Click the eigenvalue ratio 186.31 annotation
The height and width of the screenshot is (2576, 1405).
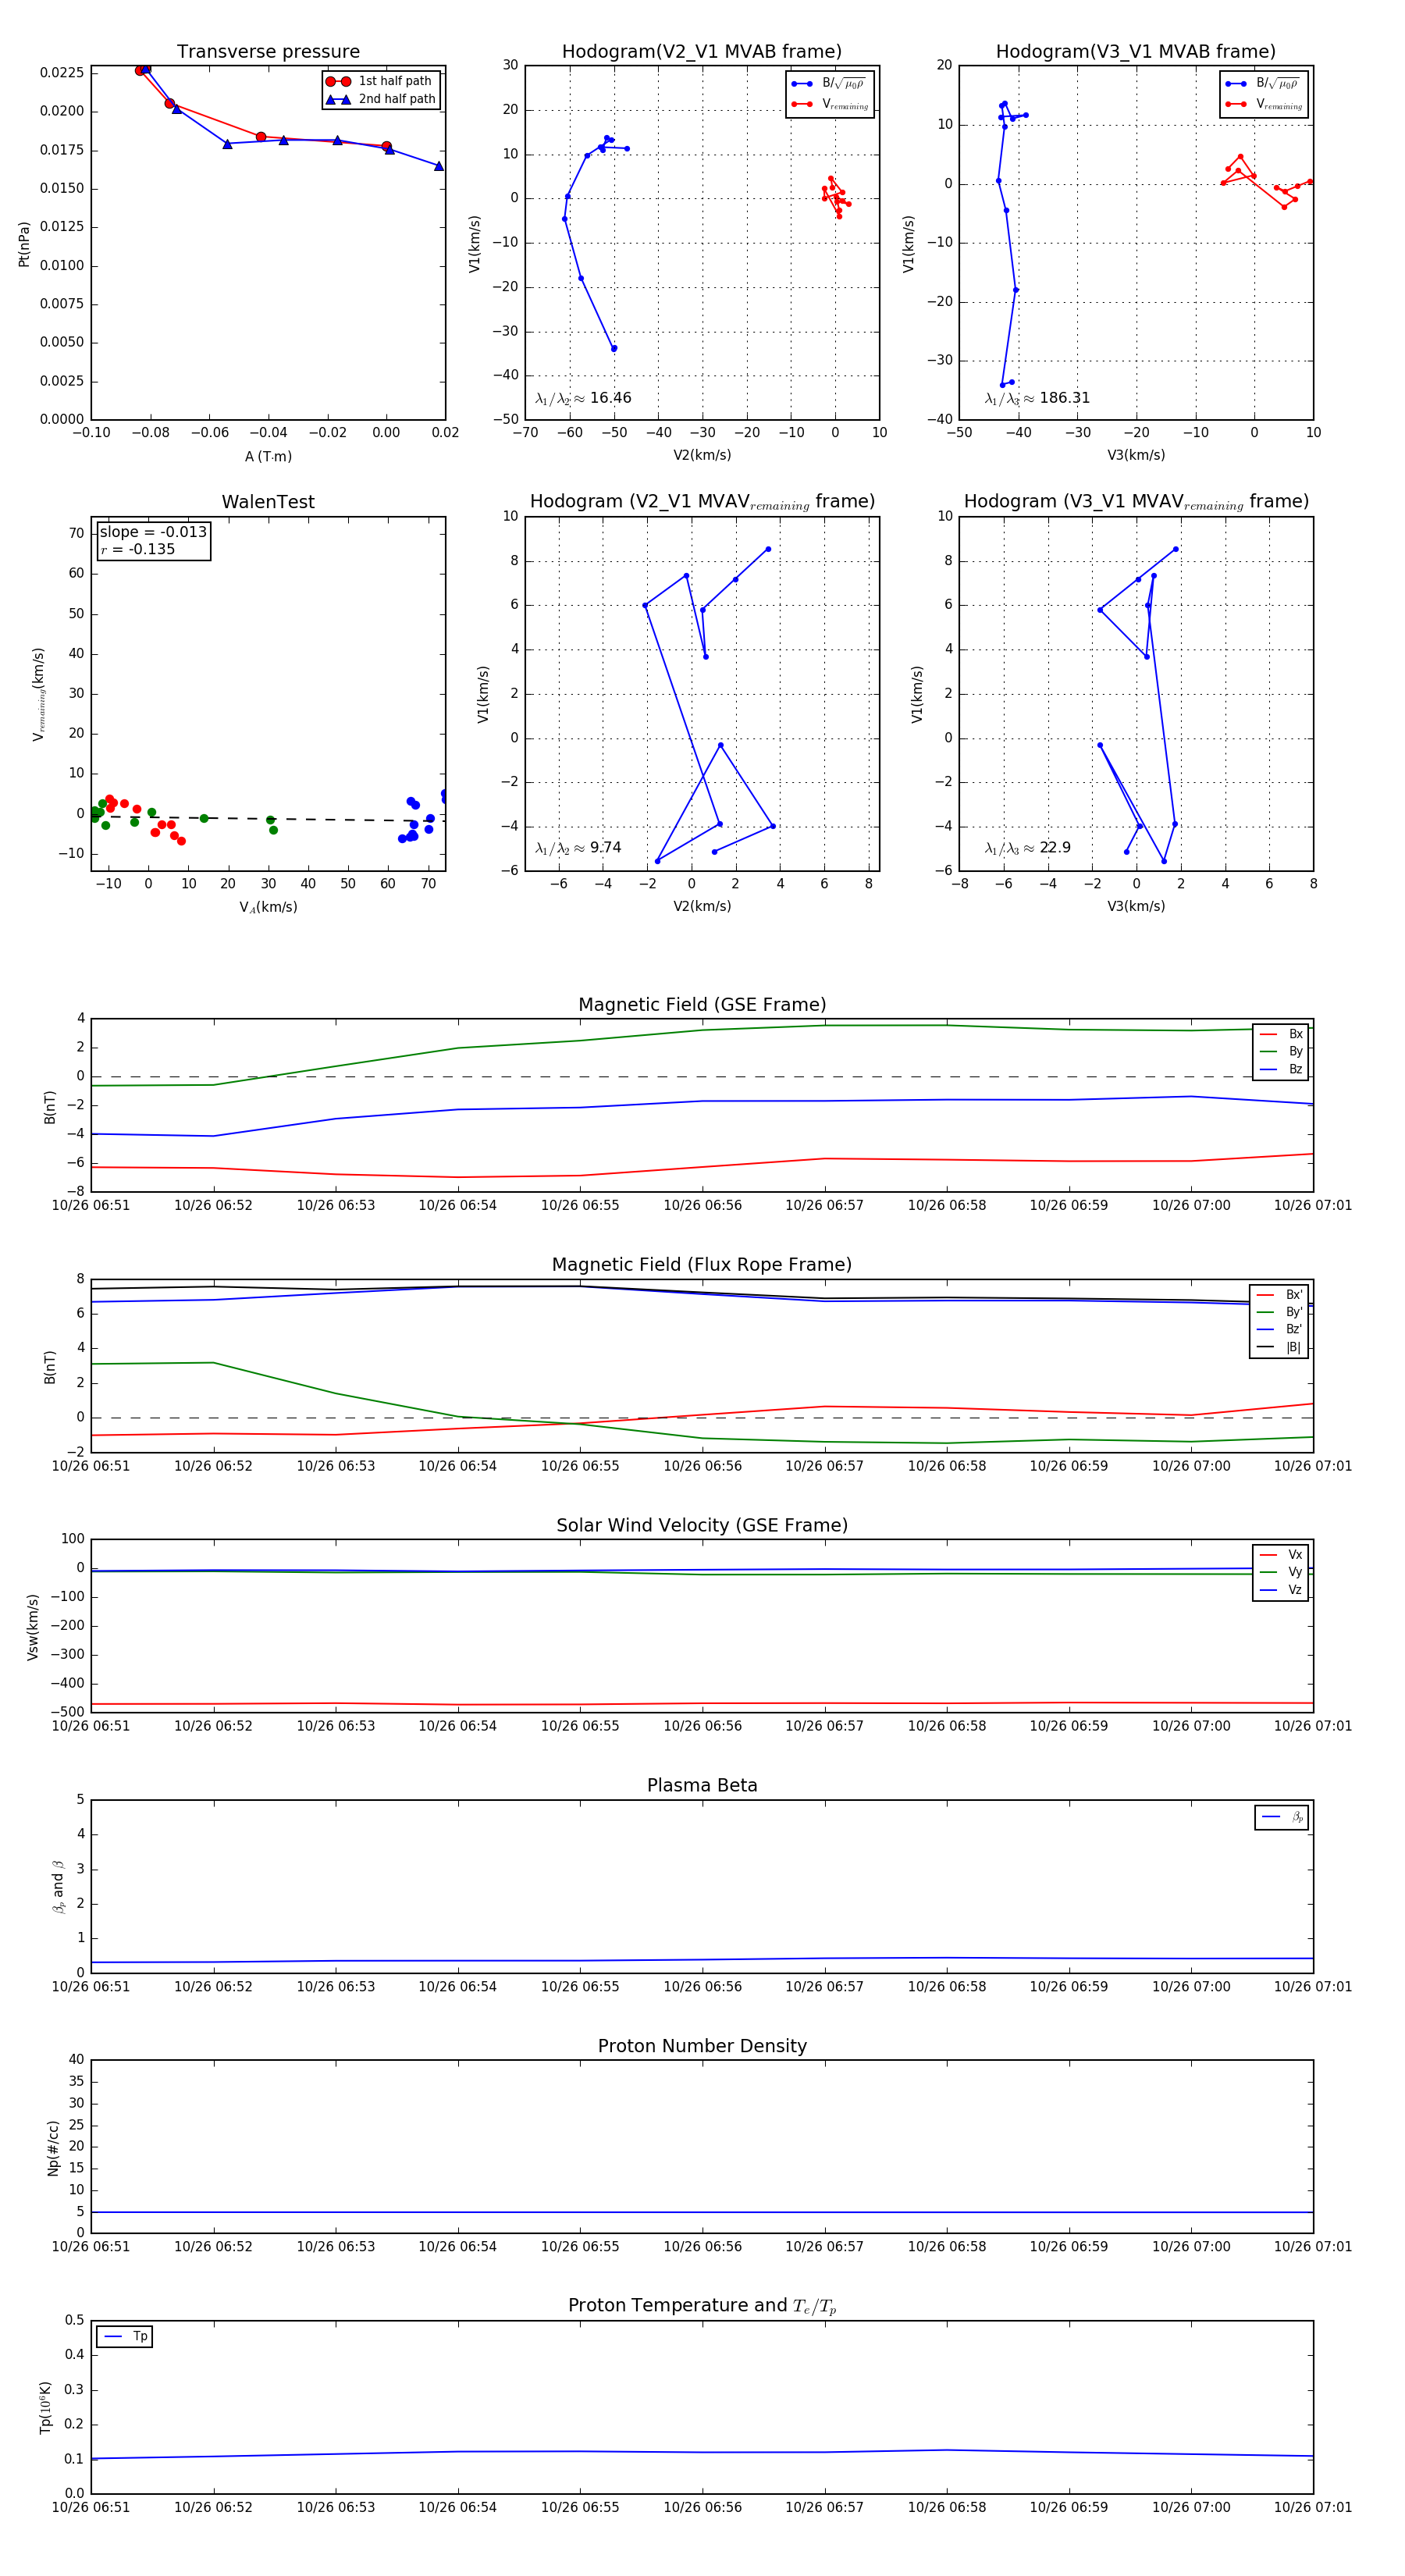pos(1037,398)
